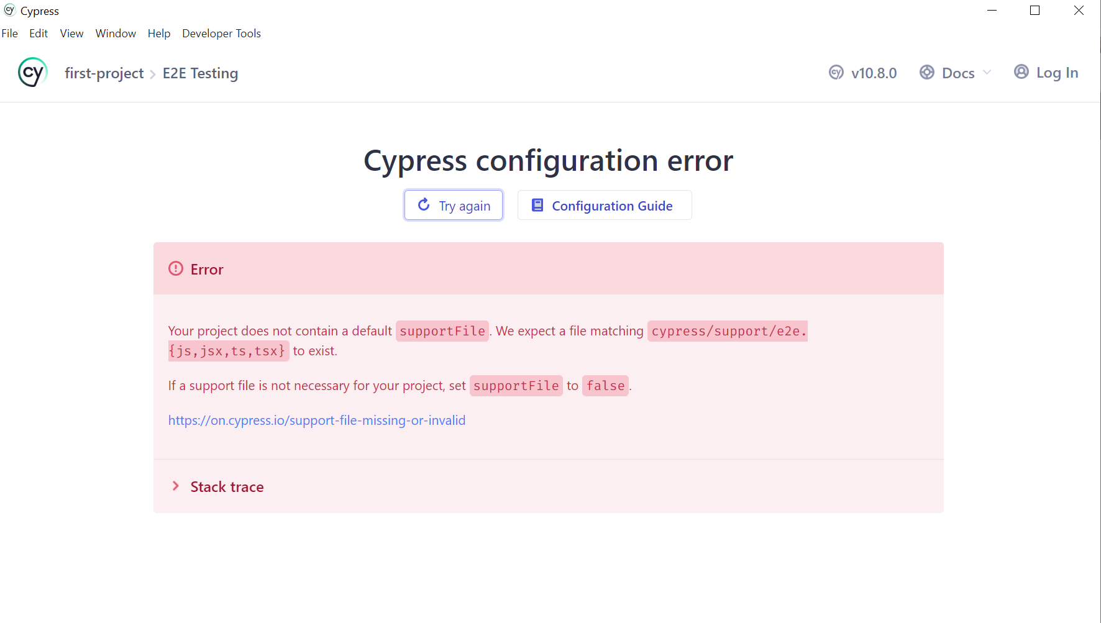Click the red error alert icon

tap(176, 268)
